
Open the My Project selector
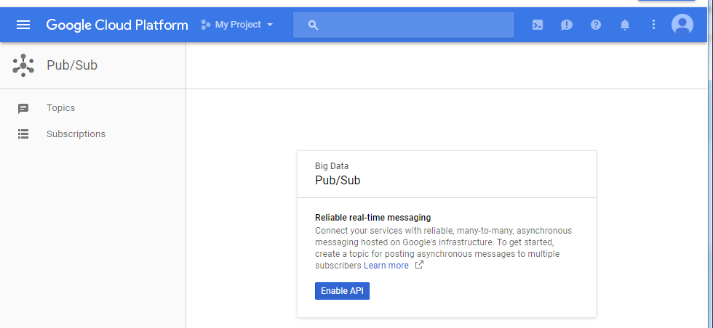(237, 25)
